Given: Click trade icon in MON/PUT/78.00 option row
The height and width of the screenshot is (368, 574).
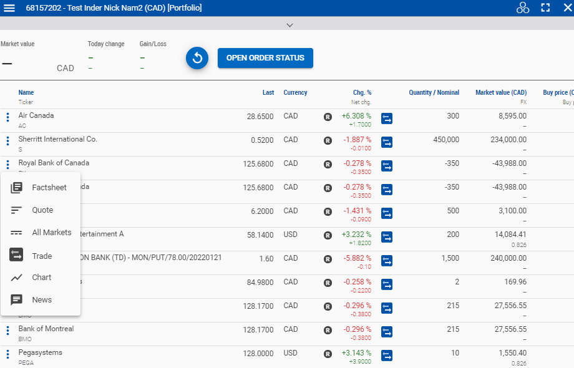Looking at the screenshot, I should click(x=387, y=261).
